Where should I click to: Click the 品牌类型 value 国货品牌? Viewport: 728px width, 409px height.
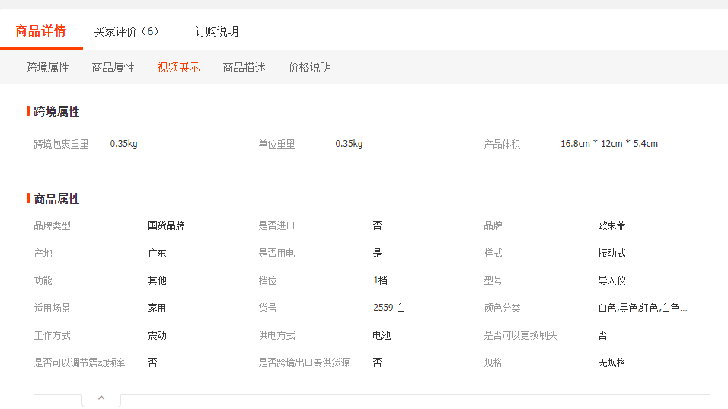pos(166,226)
